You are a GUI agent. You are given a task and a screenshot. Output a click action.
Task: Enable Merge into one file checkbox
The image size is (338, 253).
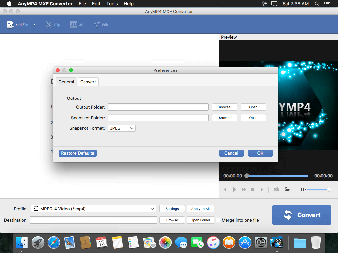click(x=218, y=220)
